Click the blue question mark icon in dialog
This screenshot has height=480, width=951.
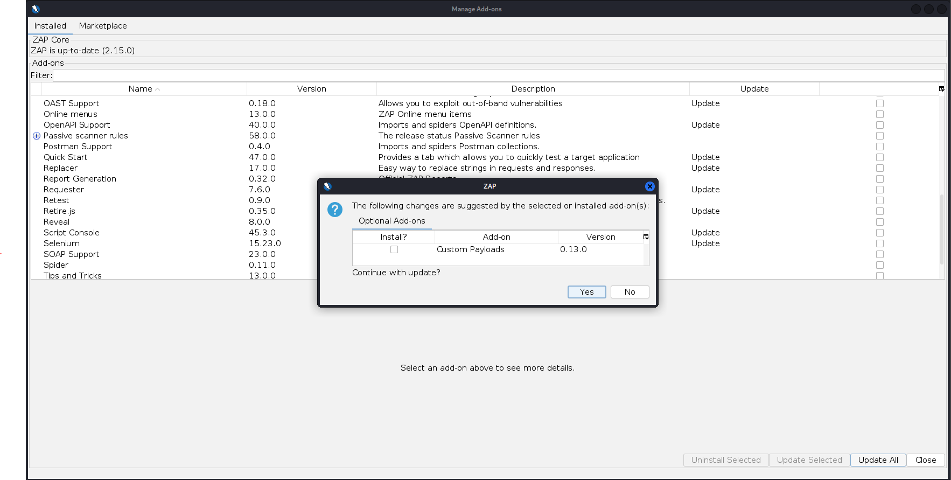point(335,210)
